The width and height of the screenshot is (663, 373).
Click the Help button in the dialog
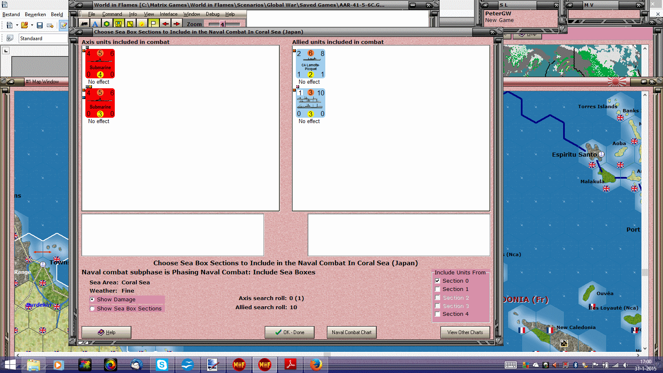106,332
